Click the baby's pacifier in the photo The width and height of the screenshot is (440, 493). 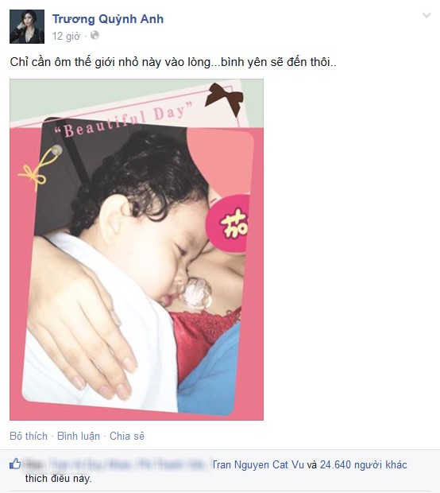coord(196,293)
